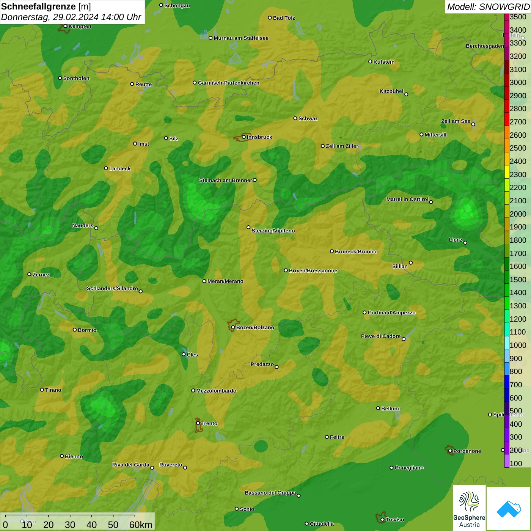
Task: Click the Zell am See marker
Action: pyautogui.click(x=473, y=124)
